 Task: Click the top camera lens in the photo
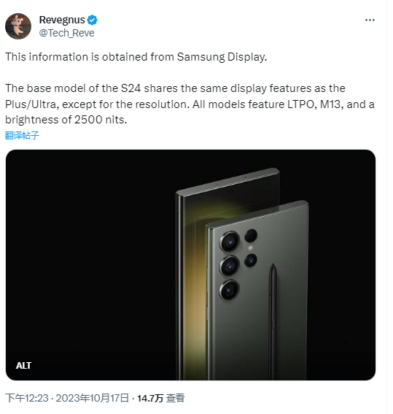click(x=230, y=242)
